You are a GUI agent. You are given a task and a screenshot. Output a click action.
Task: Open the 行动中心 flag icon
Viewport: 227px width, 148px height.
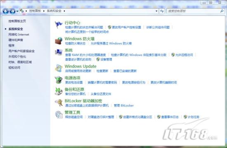point(59,25)
